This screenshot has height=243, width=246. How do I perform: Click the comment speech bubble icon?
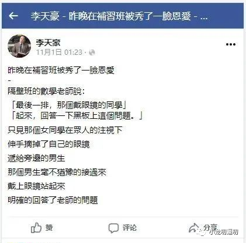pos(113,228)
